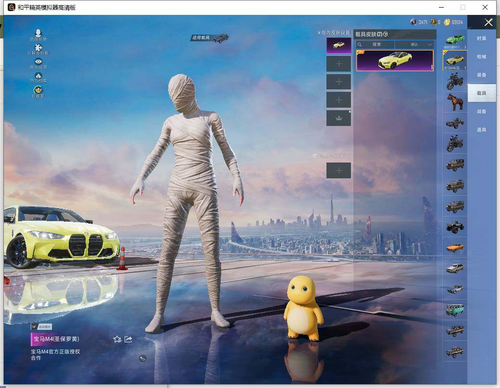Close the warehouse with the X icon
Image resolution: width=500 pixels, height=388 pixels.
(488, 22)
